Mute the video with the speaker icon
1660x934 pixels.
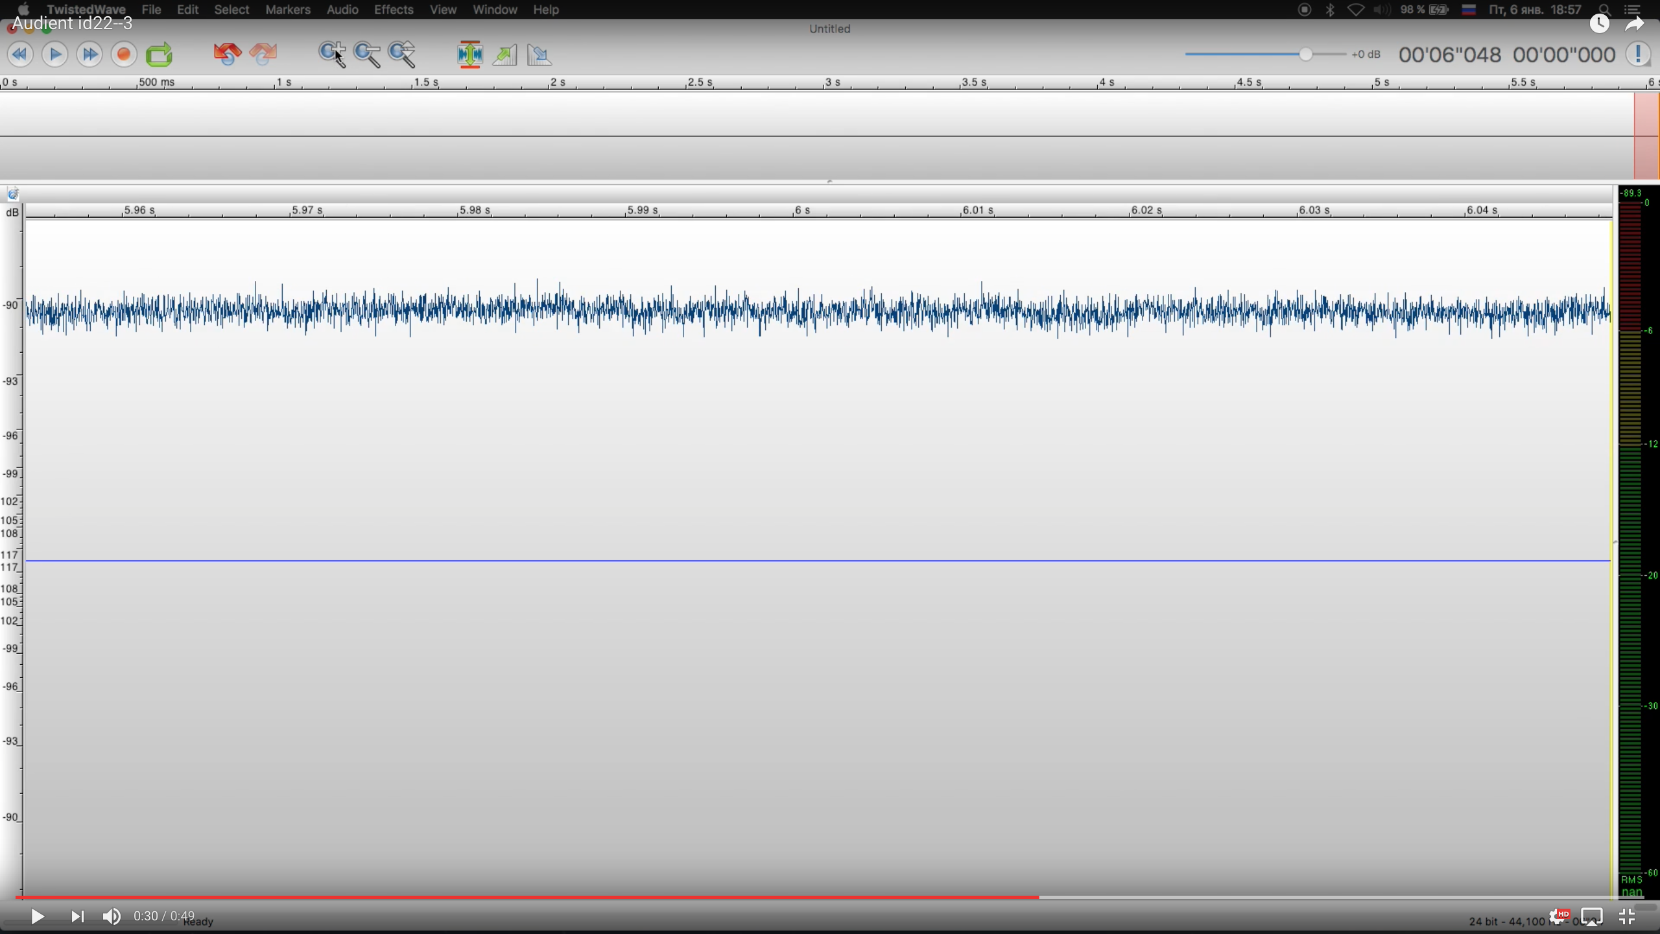(x=112, y=916)
